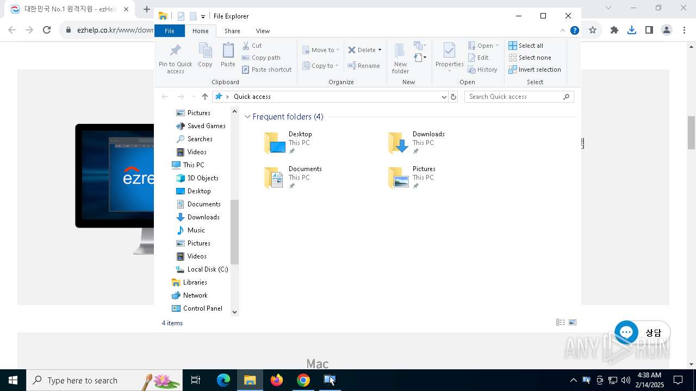This screenshot has width=696, height=391.
Task: Click Copy path in Clipboard group
Action: tap(261, 58)
